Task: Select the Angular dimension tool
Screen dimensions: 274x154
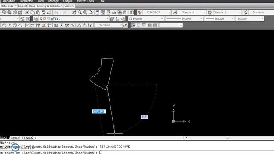Action: pyautogui.click(x=20, y=25)
